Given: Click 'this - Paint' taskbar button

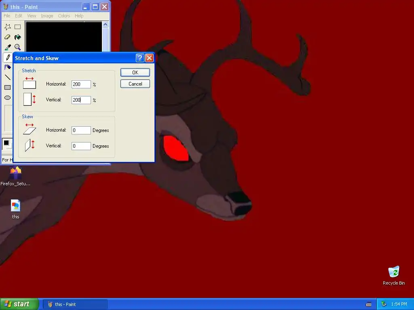Looking at the screenshot, I should 75,304.
